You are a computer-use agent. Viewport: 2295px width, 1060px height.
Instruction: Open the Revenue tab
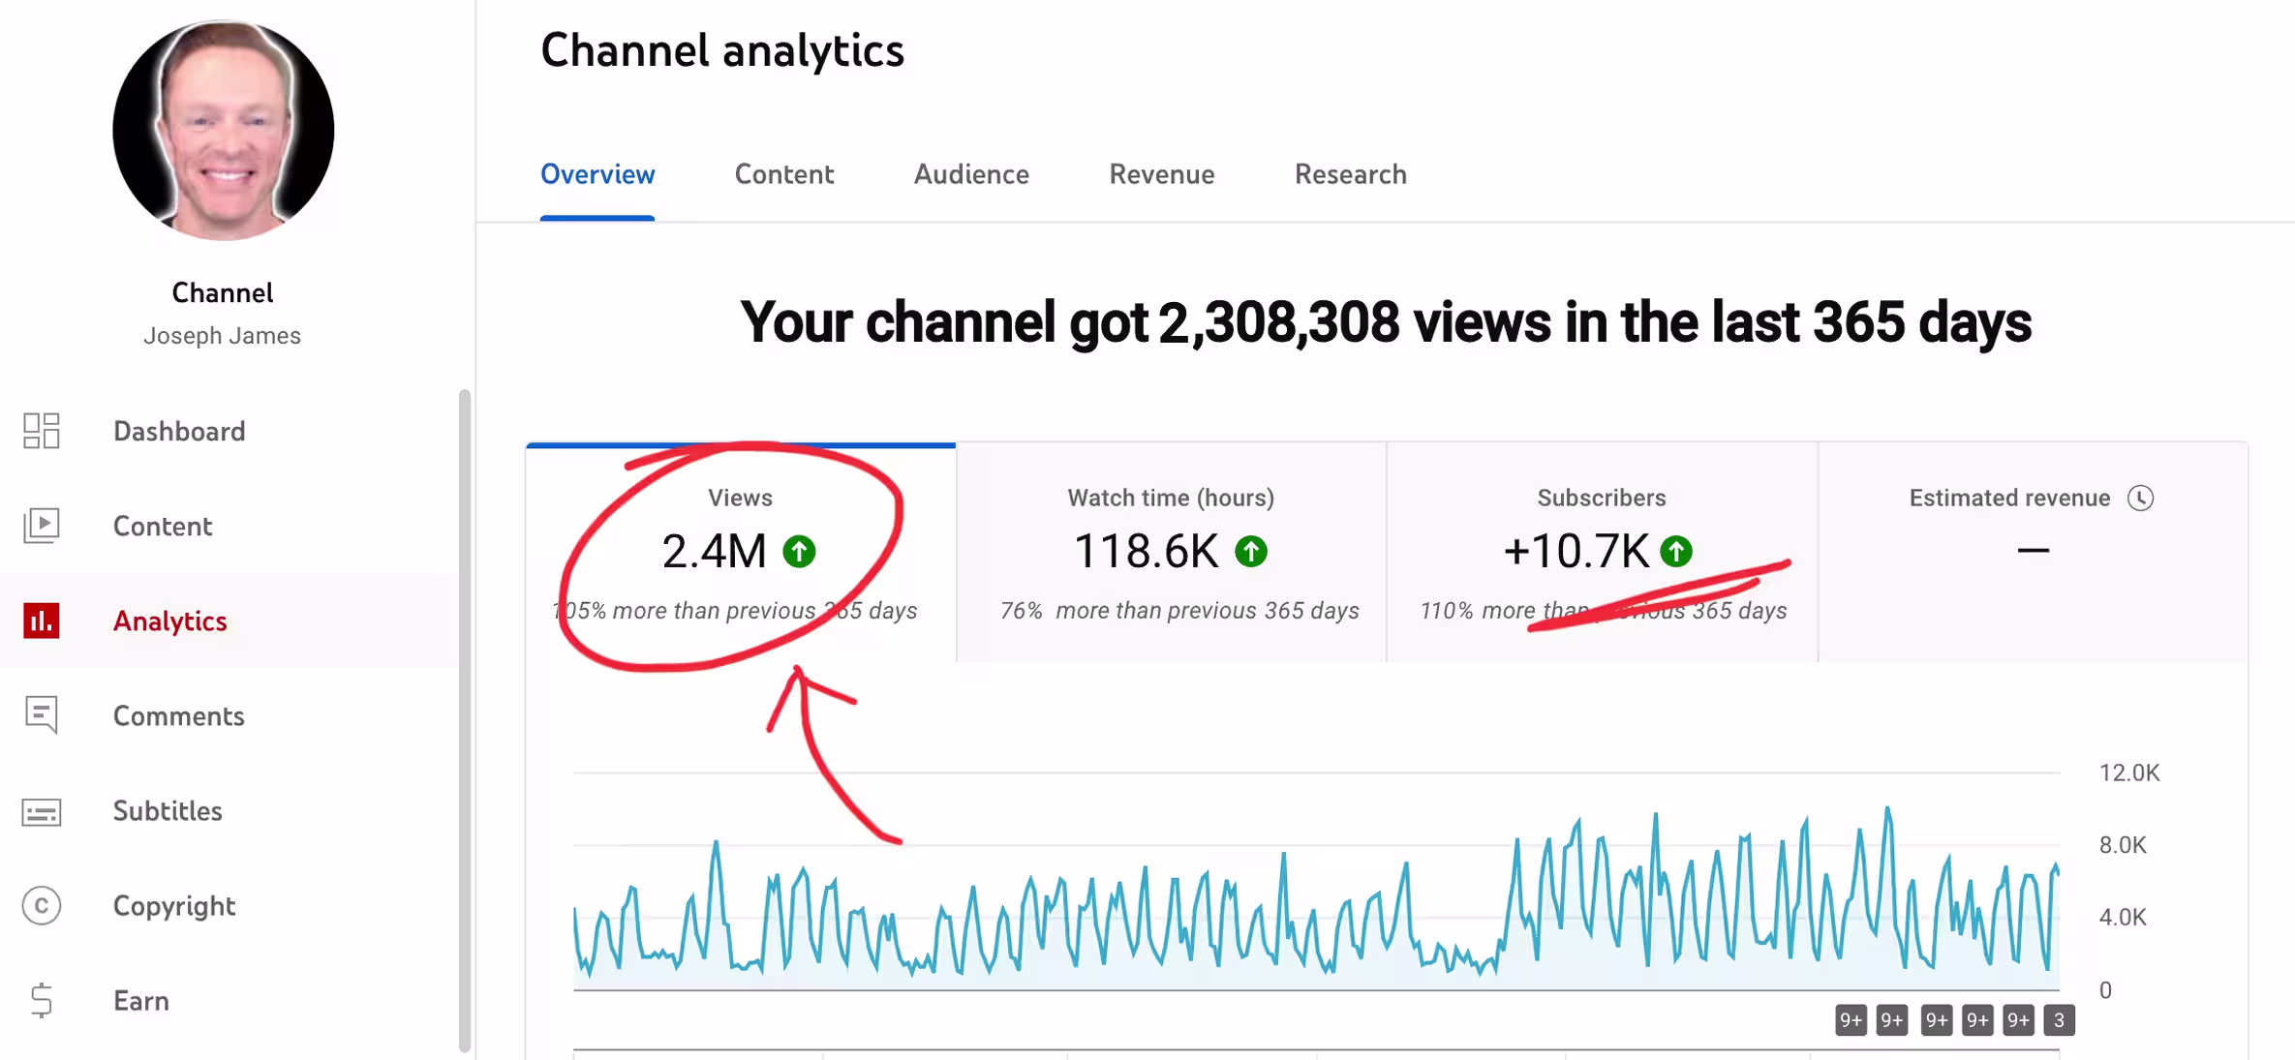1161,174
